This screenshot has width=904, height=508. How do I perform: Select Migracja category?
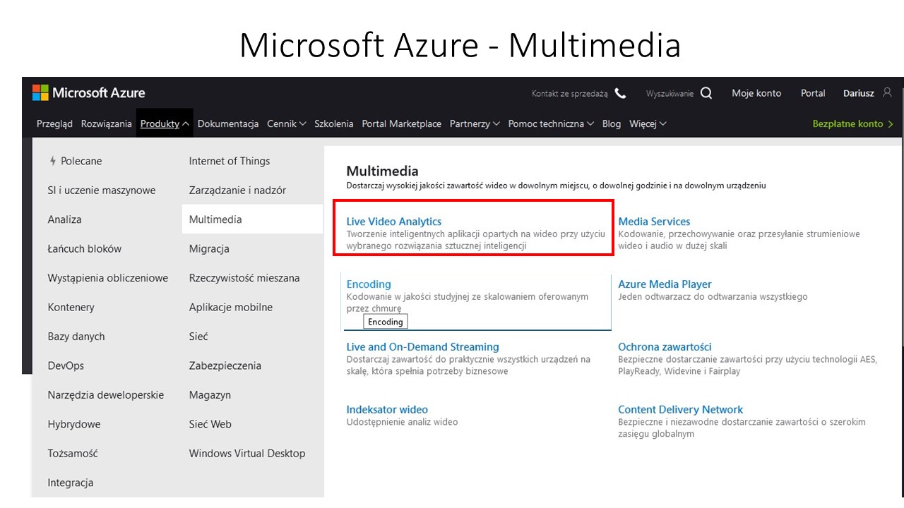coord(209,249)
